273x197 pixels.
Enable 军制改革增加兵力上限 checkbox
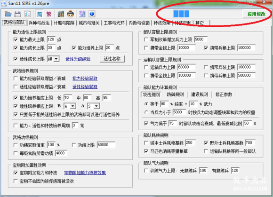(146, 39)
